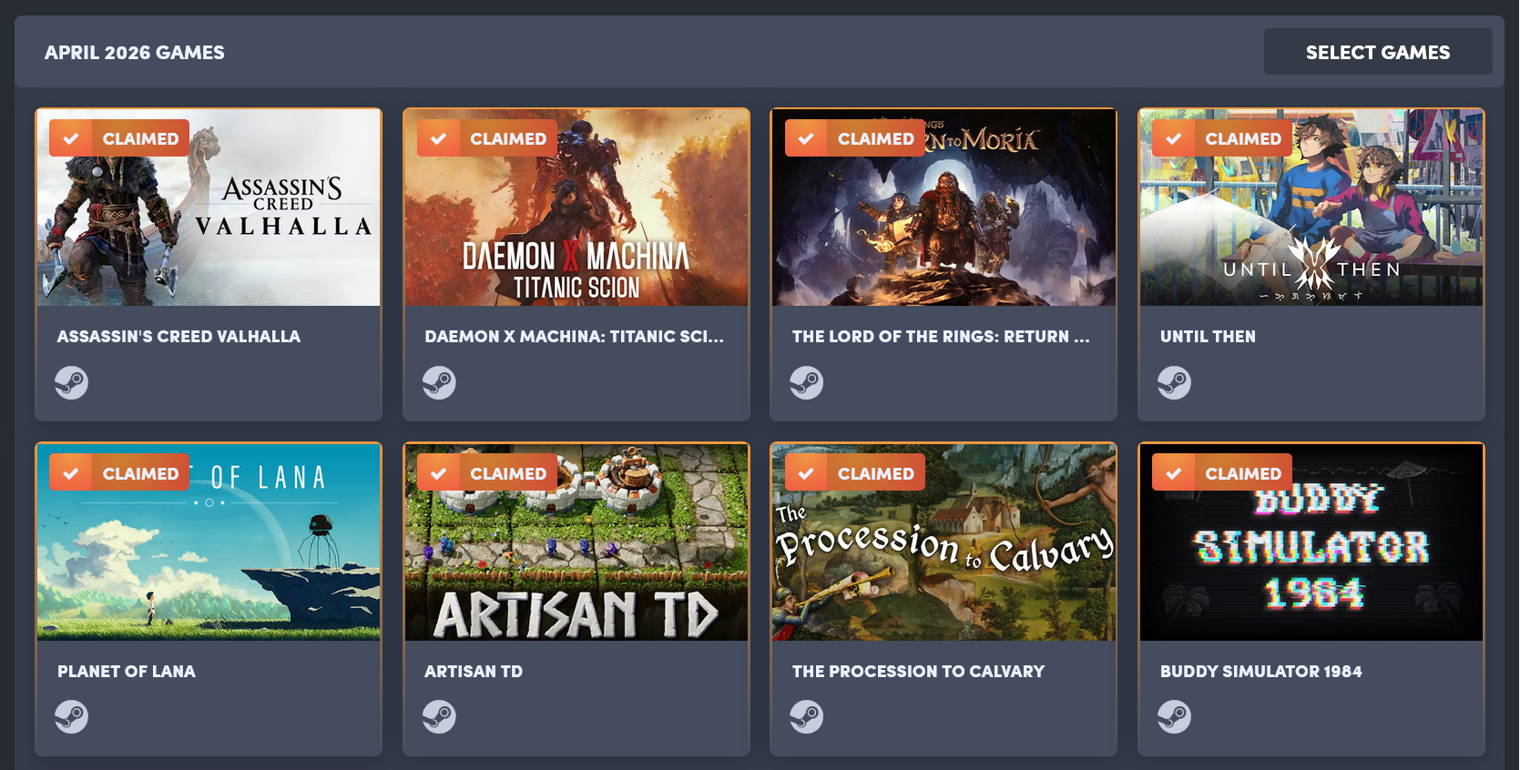Click Claimed checkmark on Assassin's Creed Valhalla
This screenshot has width=1520, height=770.
coord(71,138)
